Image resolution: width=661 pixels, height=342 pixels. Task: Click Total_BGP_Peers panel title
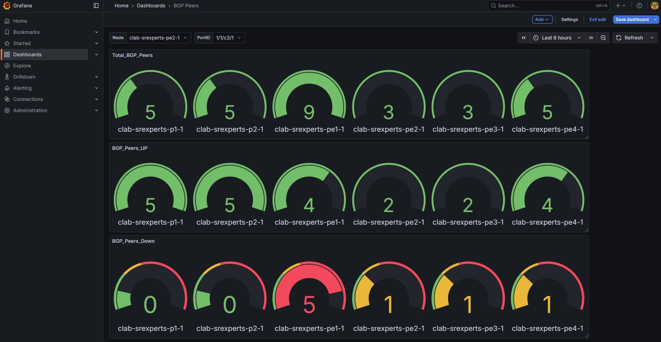132,55
